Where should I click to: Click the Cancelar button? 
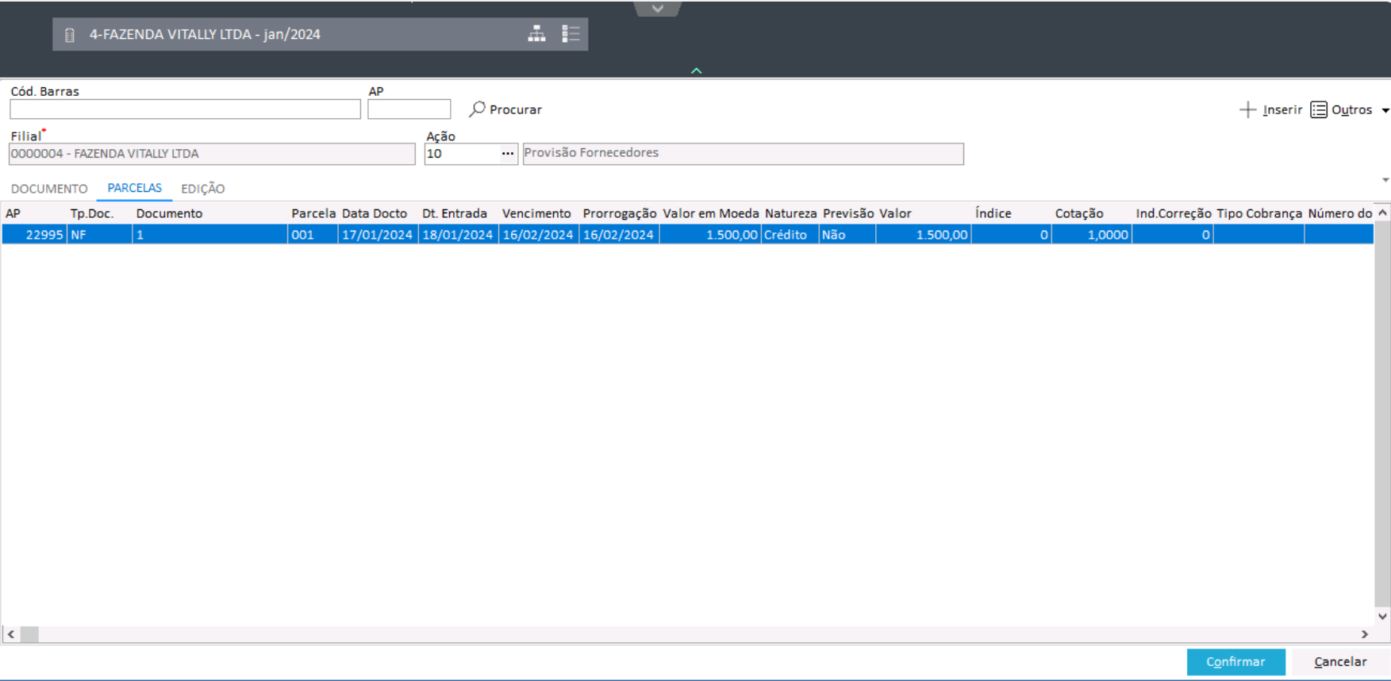(x=1340, y=662)
